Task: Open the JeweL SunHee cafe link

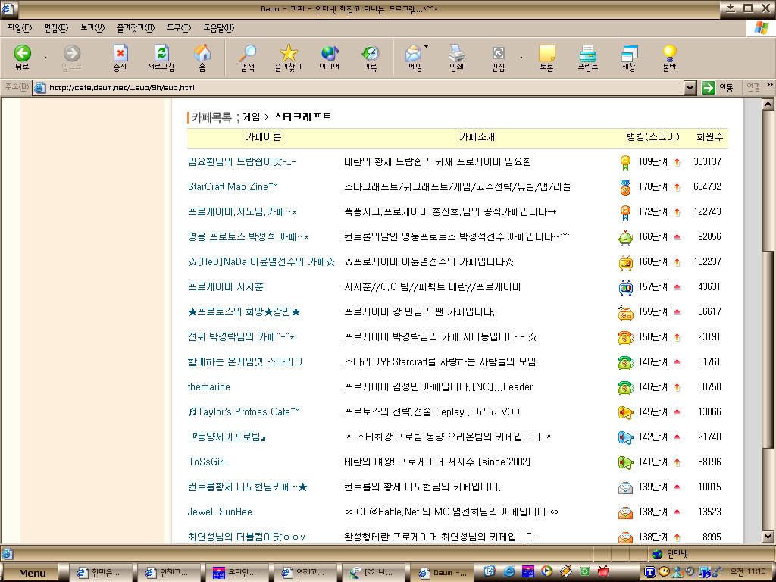Action: click(220, 512)
